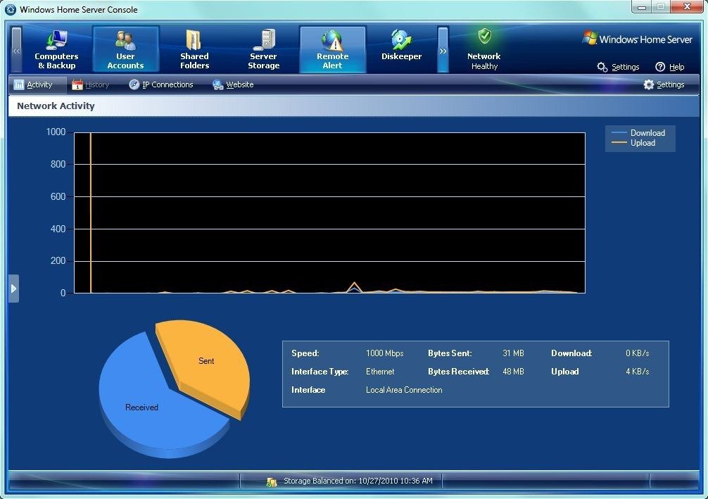Click the Storage Balanced status bar icon

[271, 482]
